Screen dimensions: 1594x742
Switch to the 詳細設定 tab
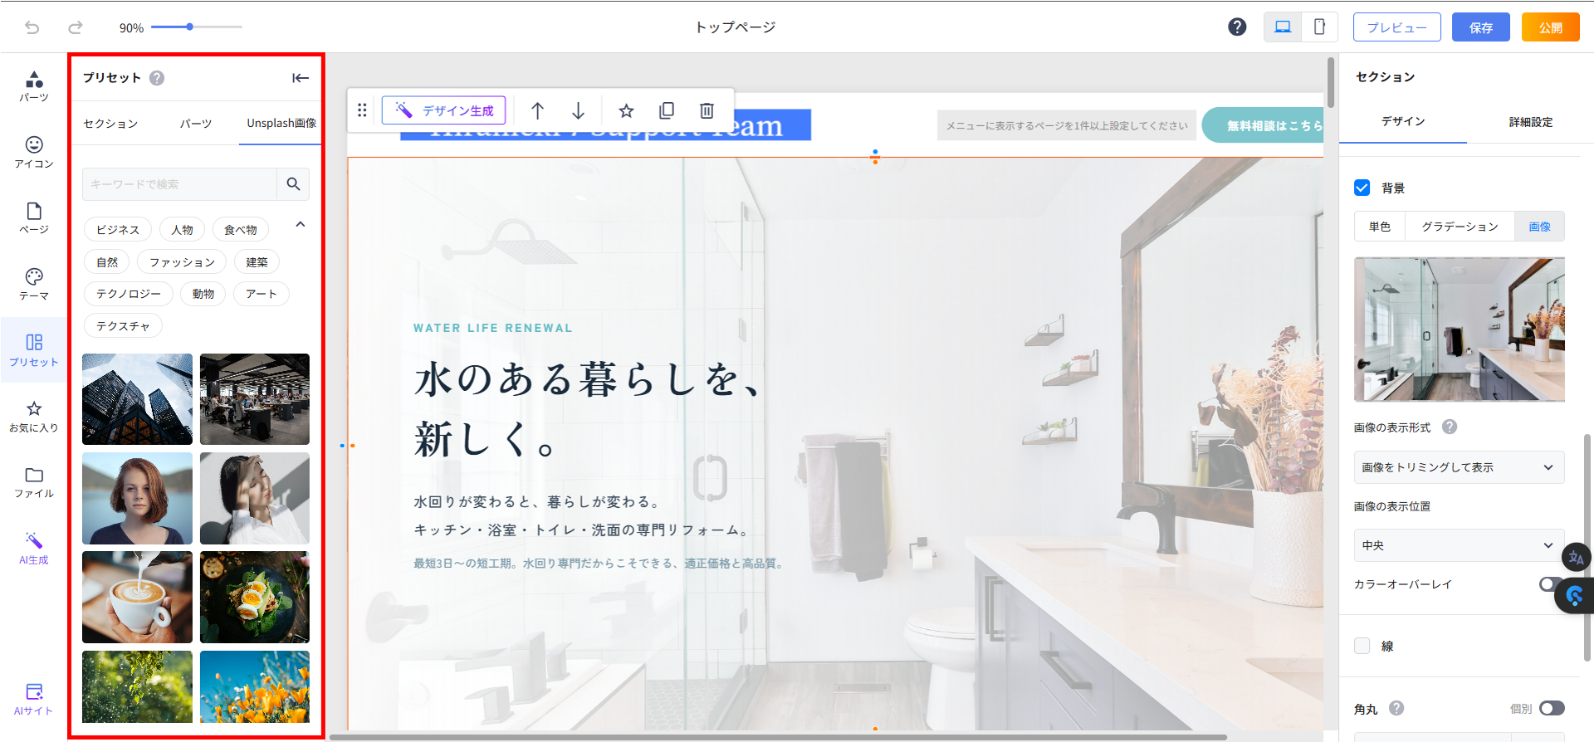1530,122
